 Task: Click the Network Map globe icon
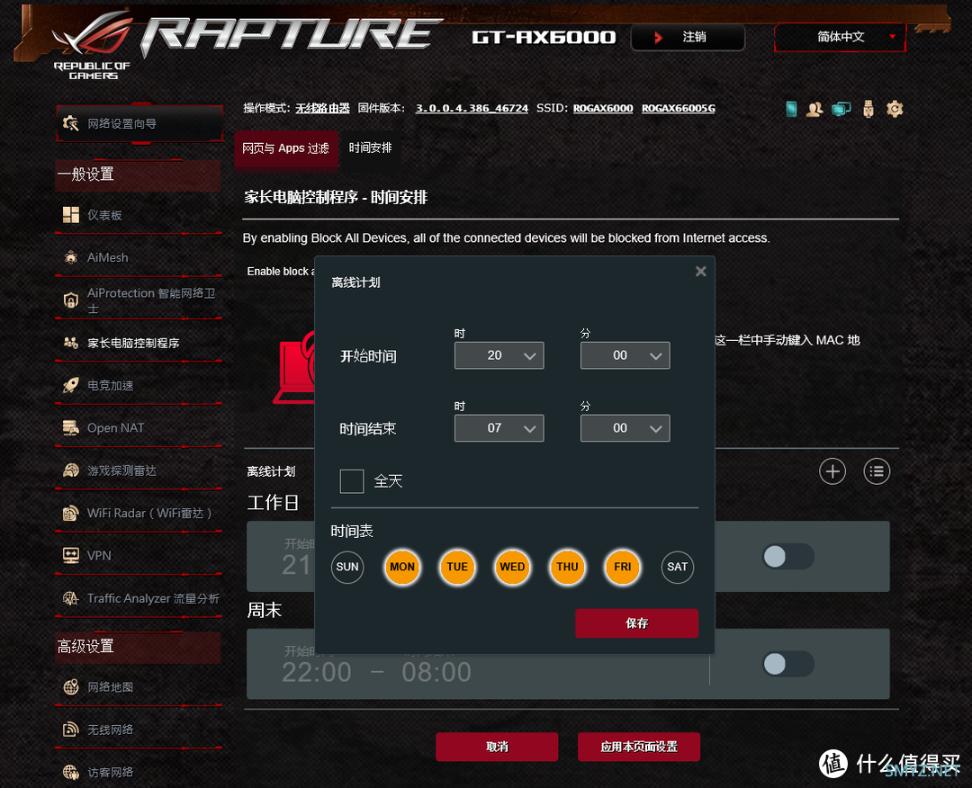pyautogui.click(x=71, y=687)
